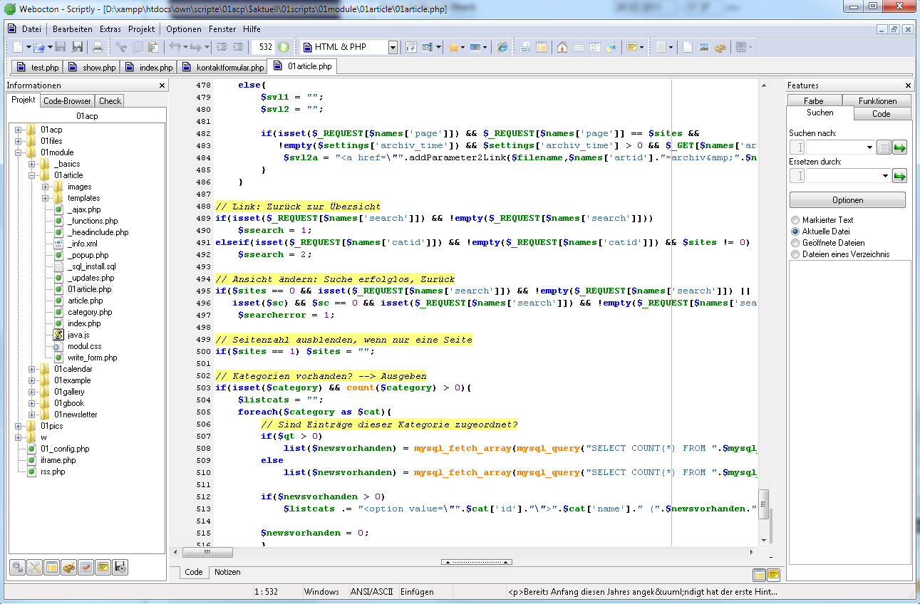920x604 pixels.
Task: Toggle the list view button at bottom right
Action: click(x=760, y=574)
